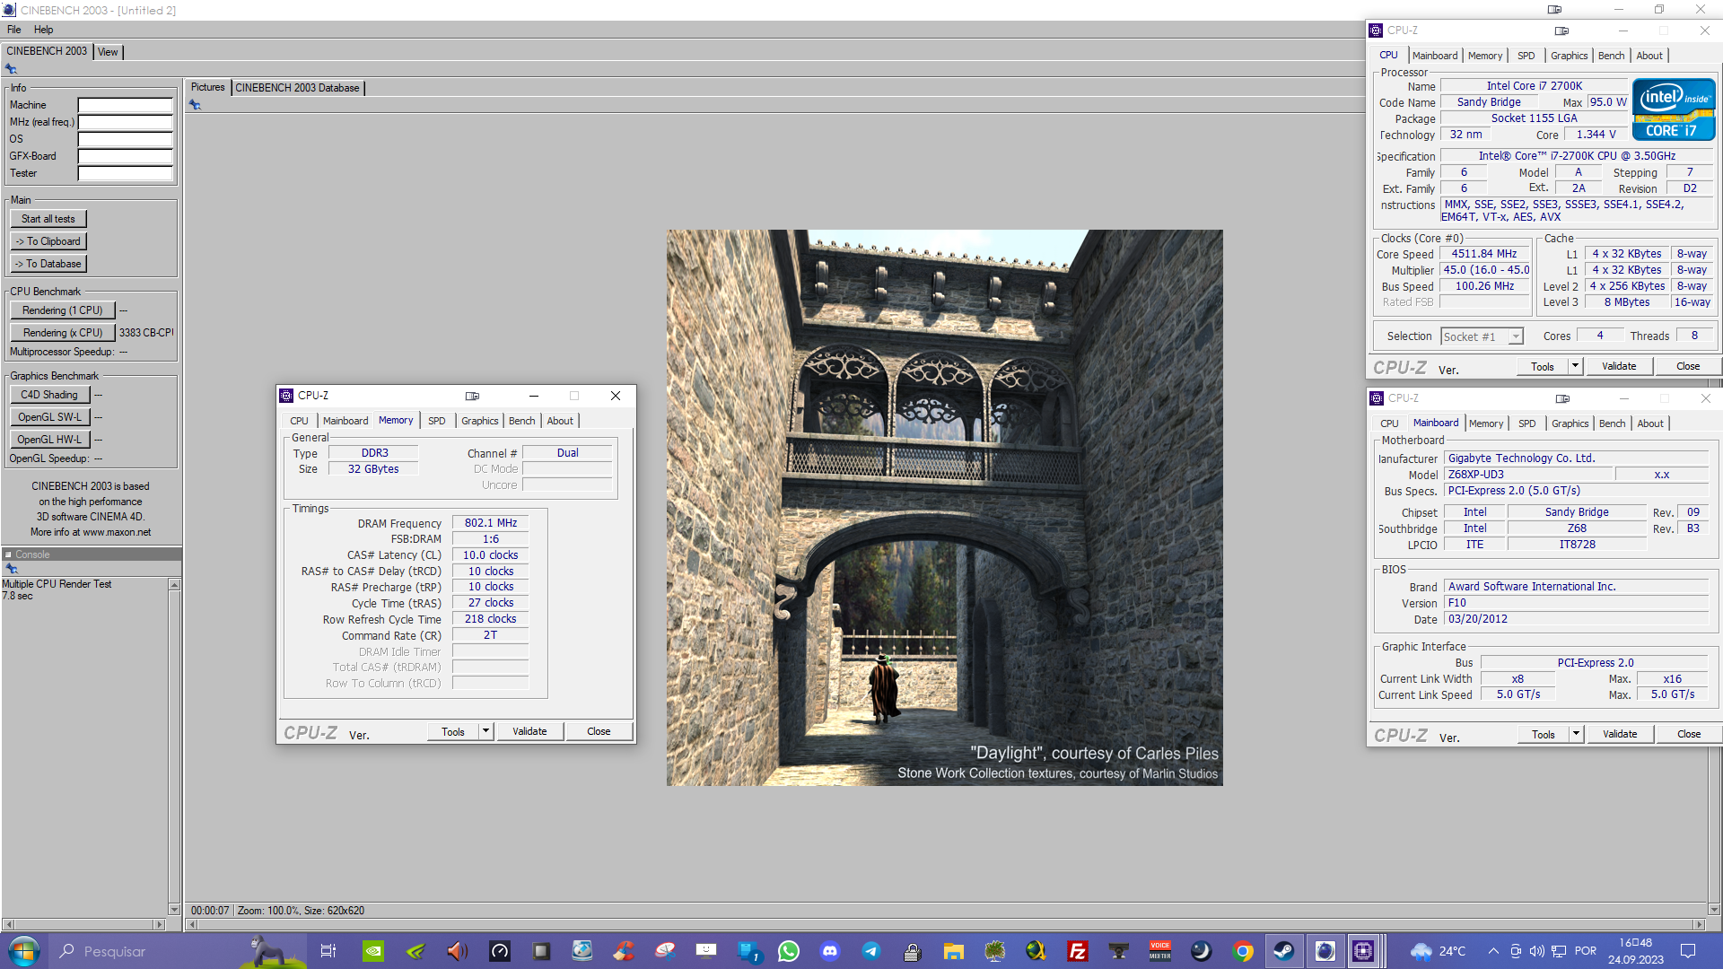Click Start all tests button
This screenshot has width=1723, height=969.
click(48, 219)
